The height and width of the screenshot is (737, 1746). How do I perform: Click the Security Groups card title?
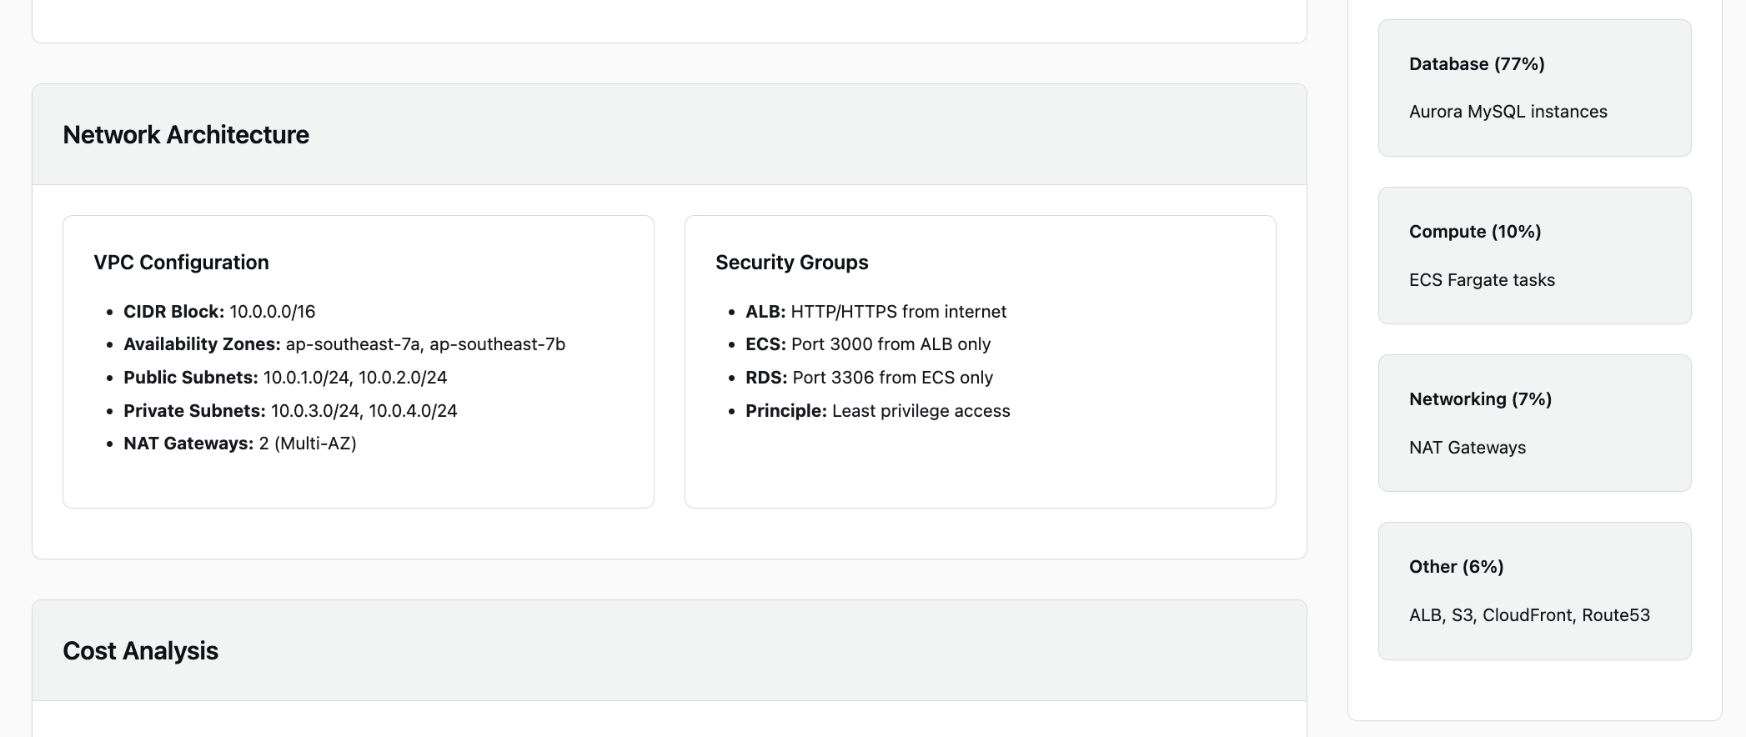(x=791, y=263)
